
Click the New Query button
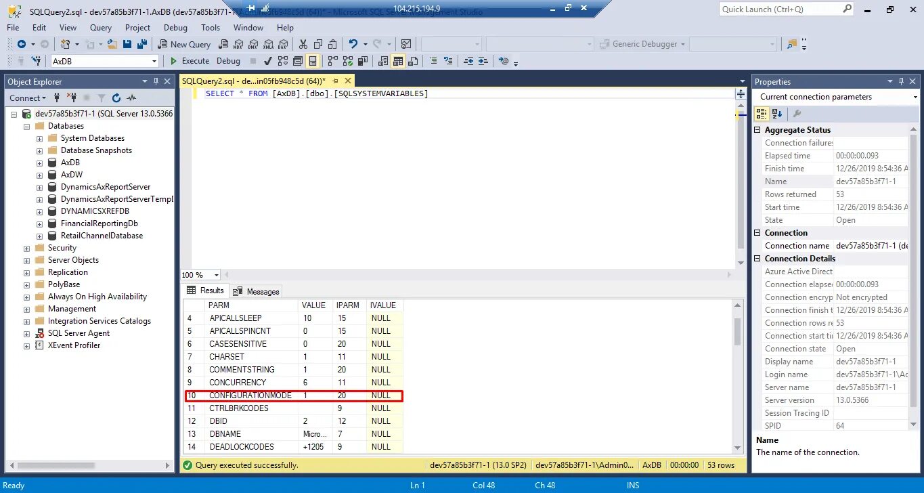[x=184, y=44]
